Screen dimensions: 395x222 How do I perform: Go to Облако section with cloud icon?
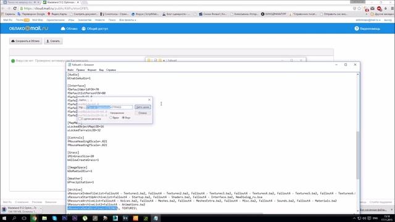point(69,29)
